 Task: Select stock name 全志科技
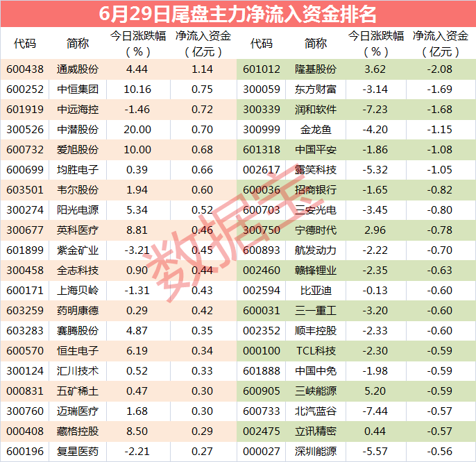click(x=78, y=270)
